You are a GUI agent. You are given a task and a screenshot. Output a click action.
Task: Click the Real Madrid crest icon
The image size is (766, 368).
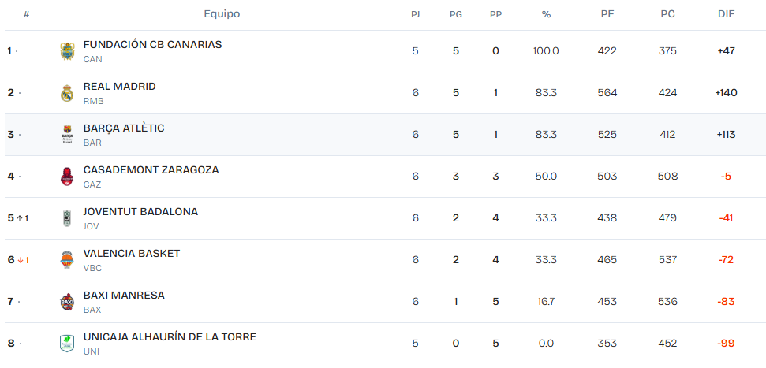67,93
